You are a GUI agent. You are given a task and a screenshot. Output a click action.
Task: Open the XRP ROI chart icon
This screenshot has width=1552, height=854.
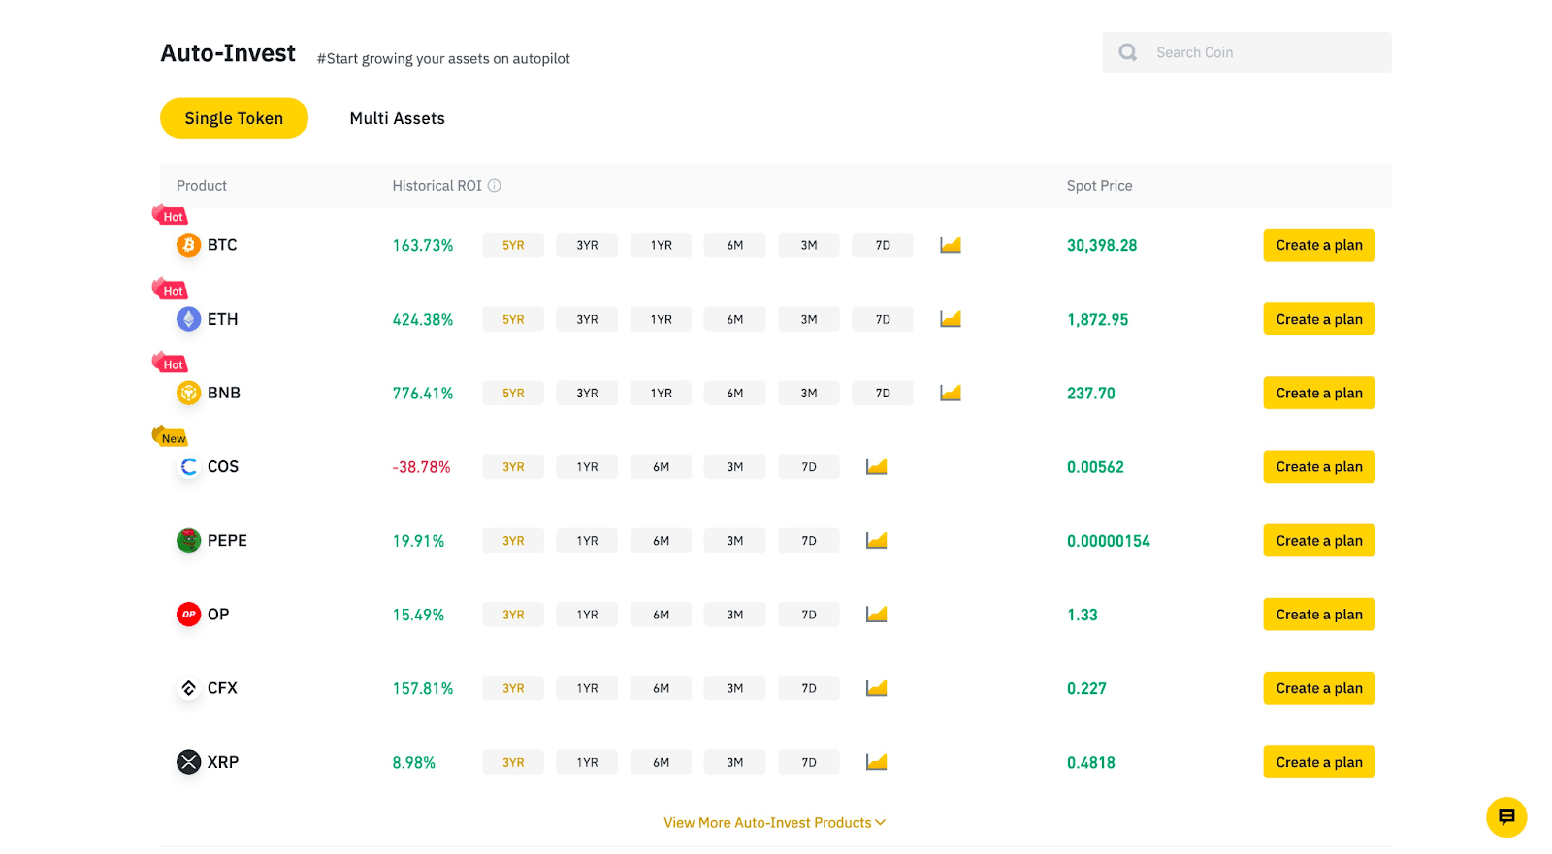877,762
